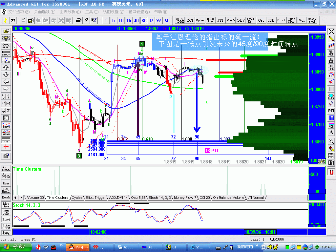
Task: Switch to Stoch 14, 3, 3 tab
Action: click(x=160, y=198)
